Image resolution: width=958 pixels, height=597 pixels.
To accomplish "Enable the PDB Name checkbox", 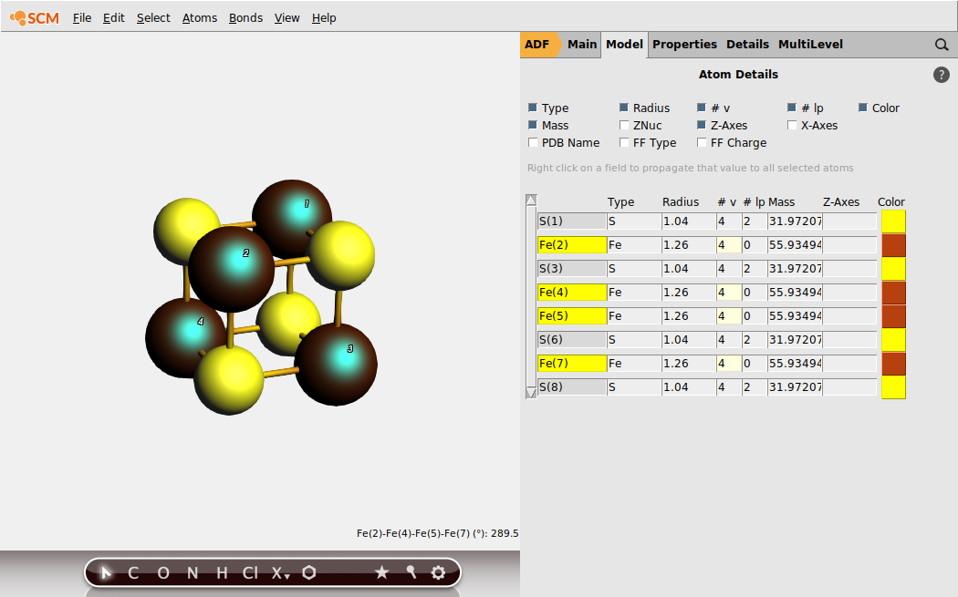I will (533, 142).
